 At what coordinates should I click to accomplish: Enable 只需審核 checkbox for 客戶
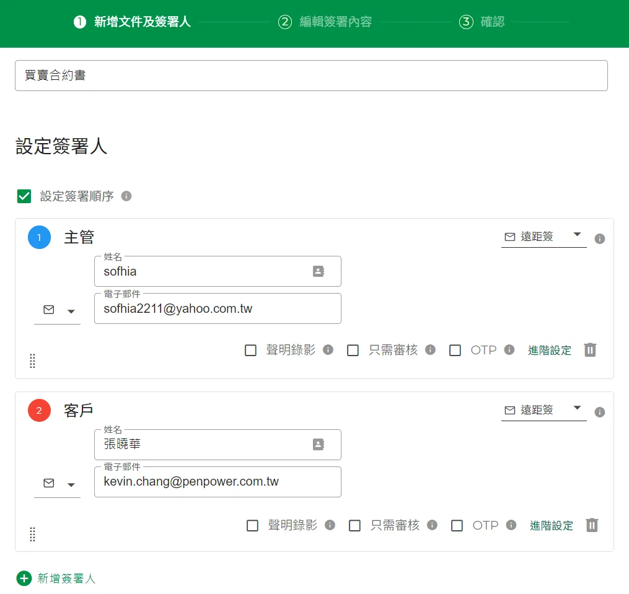[354, 525]
